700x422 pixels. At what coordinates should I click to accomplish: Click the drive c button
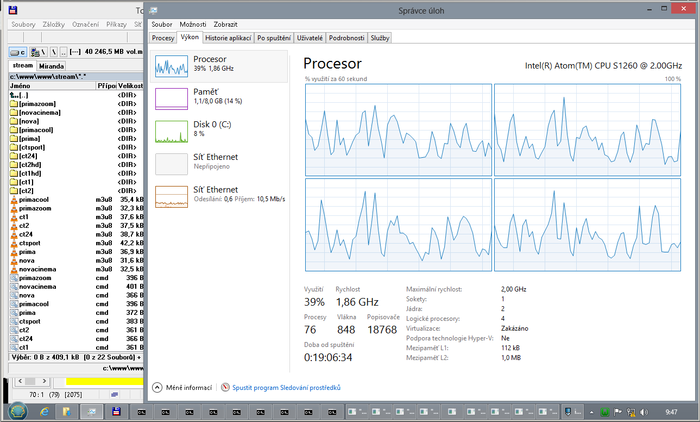click(x=18, y=52)
